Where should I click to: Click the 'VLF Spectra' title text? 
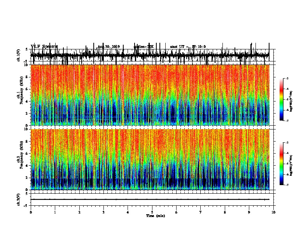(44, 46)
